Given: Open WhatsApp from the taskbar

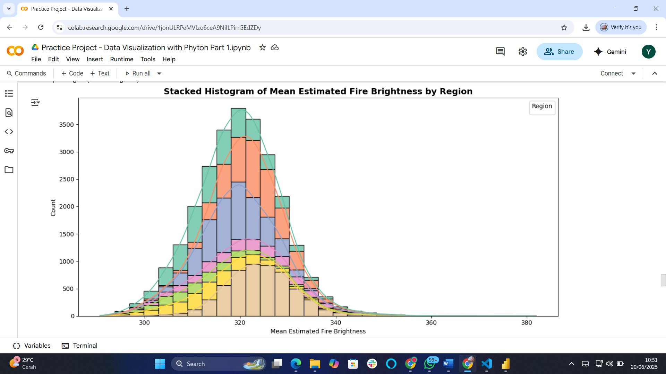Looking at the screenshot, I should coord(430,364).
